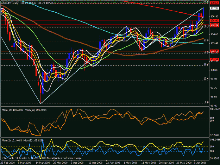Click the 13 Apr 2008 date label

(x=95, y=163)
